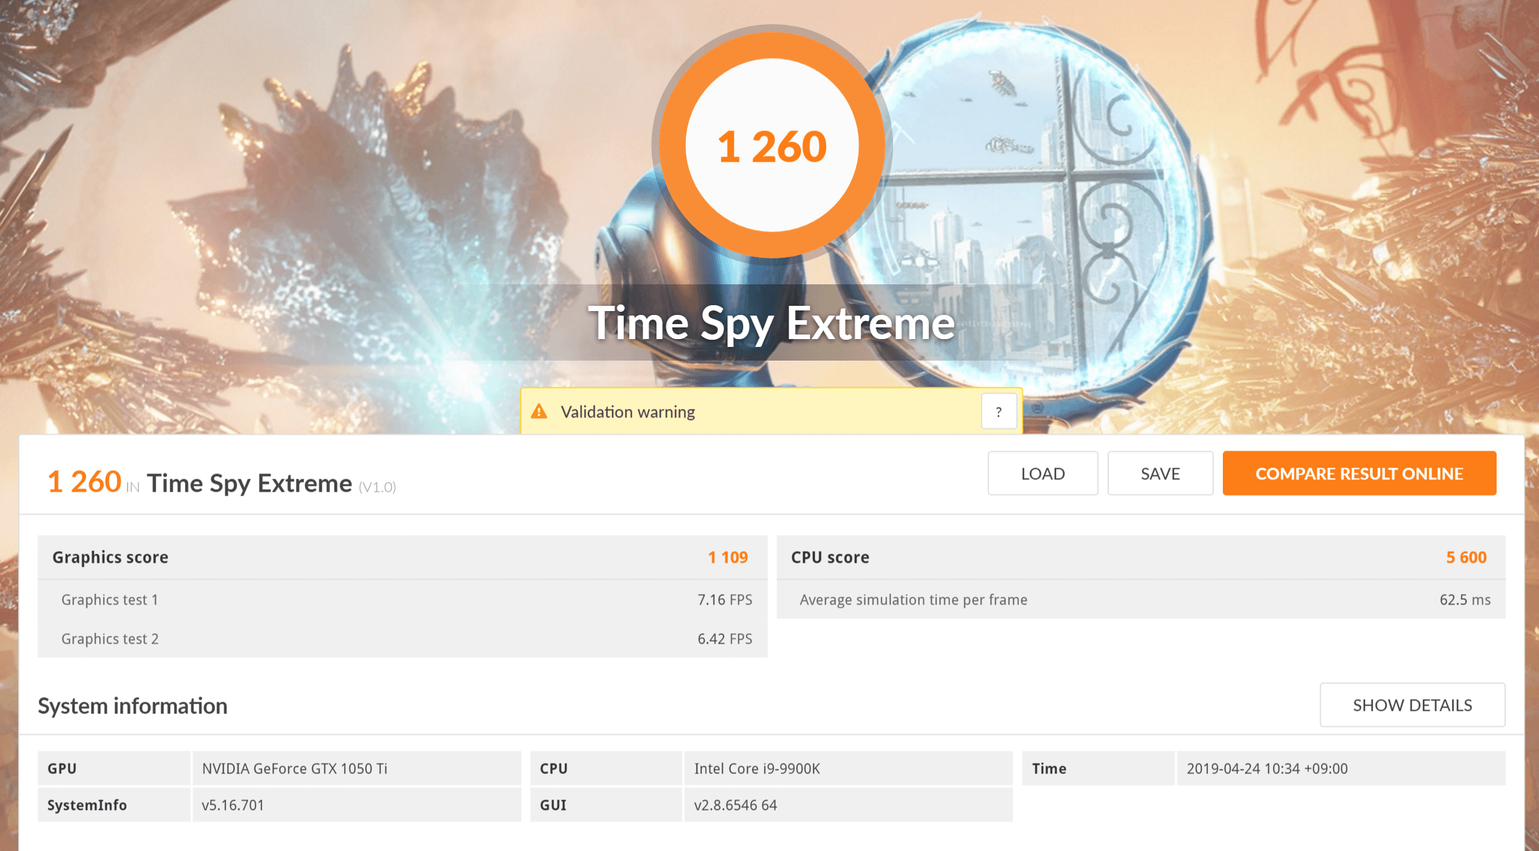Click the Time Spy Extreme banner title
This screenshot has height=851, width=1539.
(772, 323)
